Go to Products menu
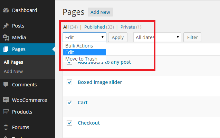The image size is (220, 138). [x=22, y=112]
